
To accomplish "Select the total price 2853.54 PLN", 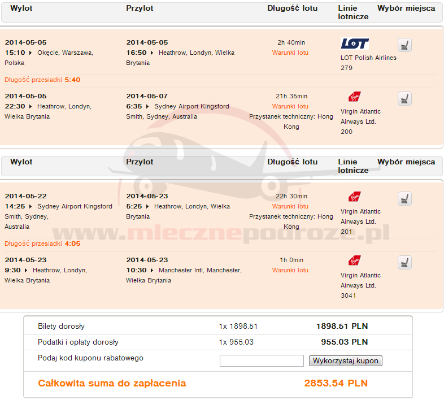I will 336,383.
